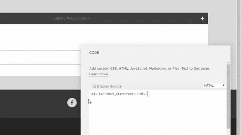This screenshot has width=241, height=135.
Task: Click inside the code editor text area
Action: coord(157,112)
